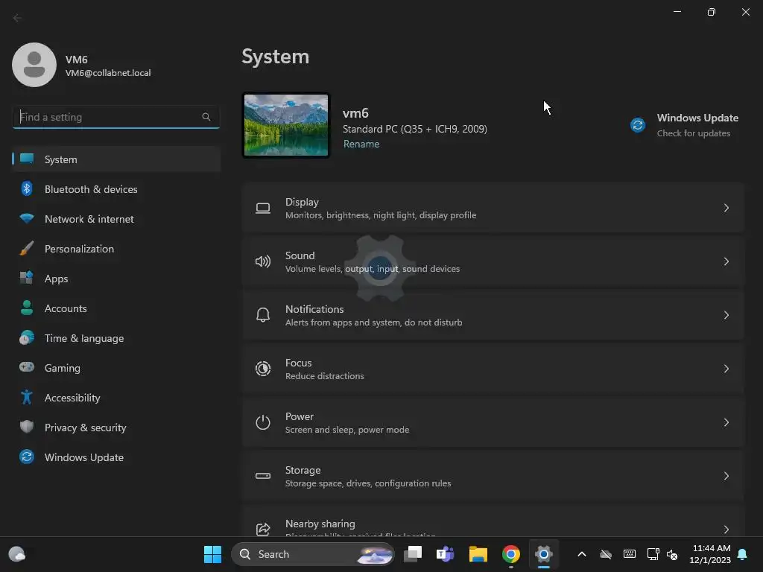
Task: Click the Settings gear taskbar icon
Action: pyautogui.click(x=543, y=554)
